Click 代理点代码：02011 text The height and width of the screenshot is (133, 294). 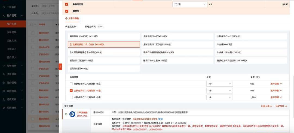click(94, 27)
